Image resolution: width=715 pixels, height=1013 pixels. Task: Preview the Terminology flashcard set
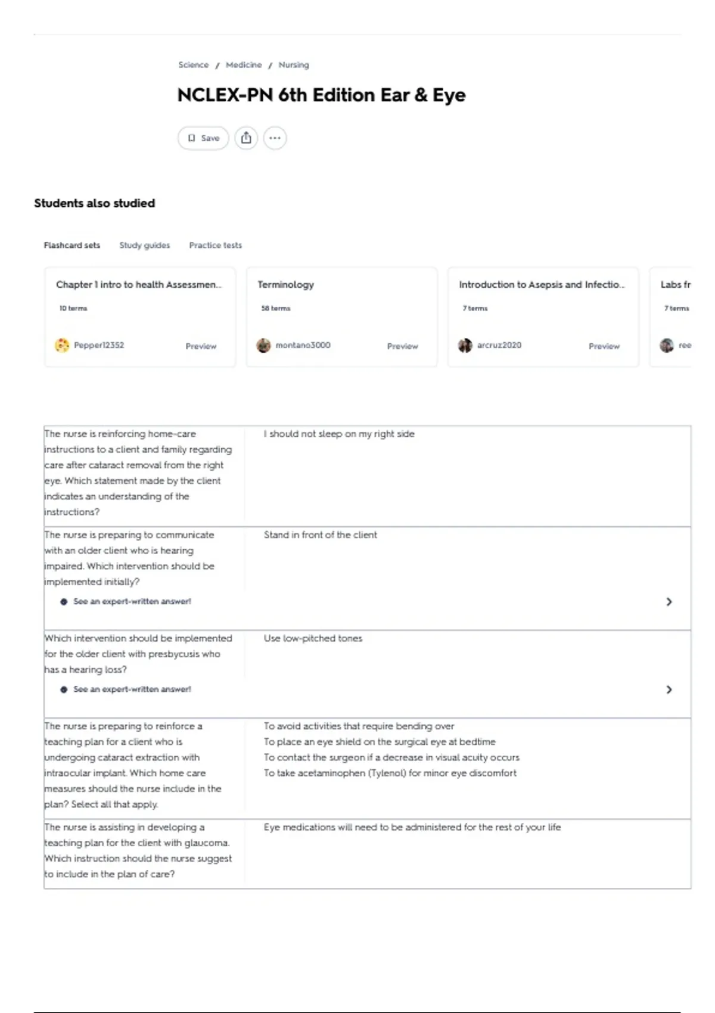click(403, 346)
